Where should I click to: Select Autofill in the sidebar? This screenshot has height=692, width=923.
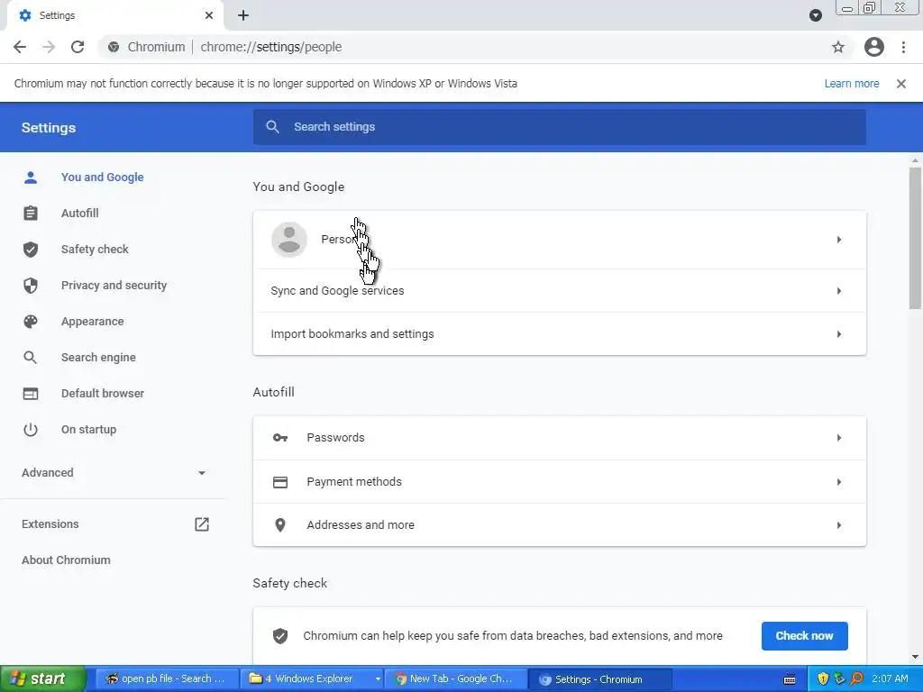click(80, 213)
